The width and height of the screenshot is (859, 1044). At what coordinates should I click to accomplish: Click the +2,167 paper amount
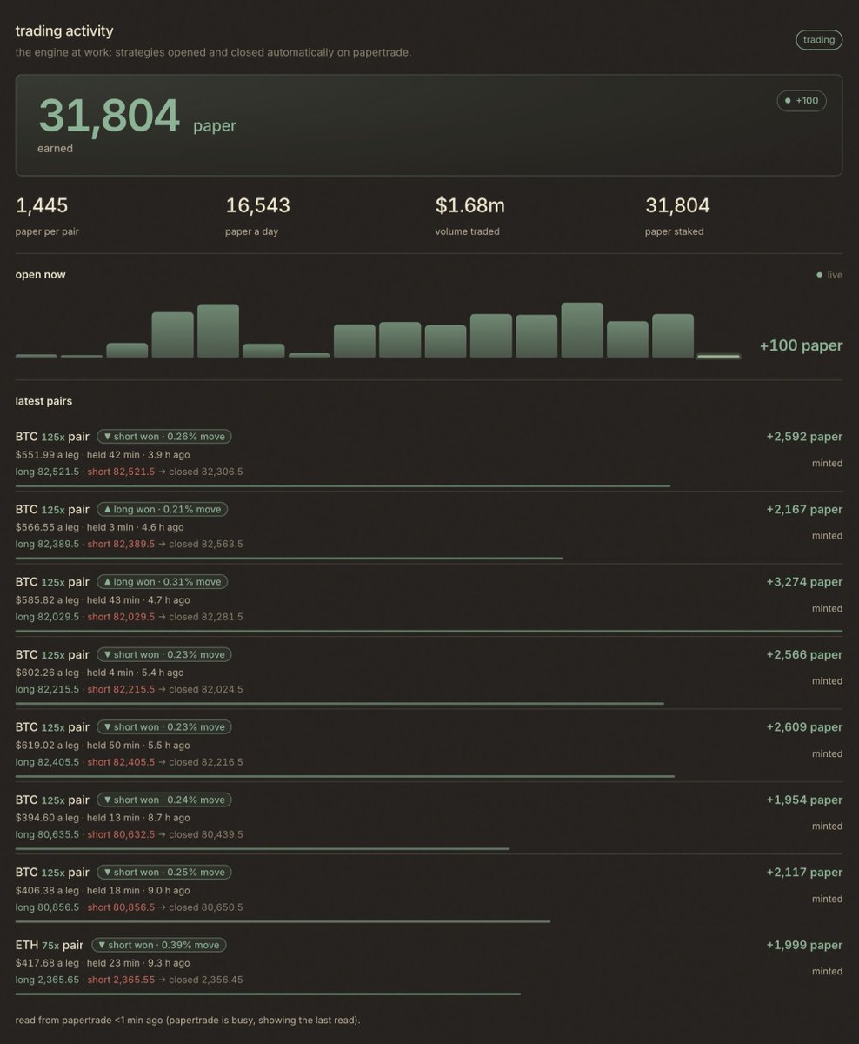[804, 509]
